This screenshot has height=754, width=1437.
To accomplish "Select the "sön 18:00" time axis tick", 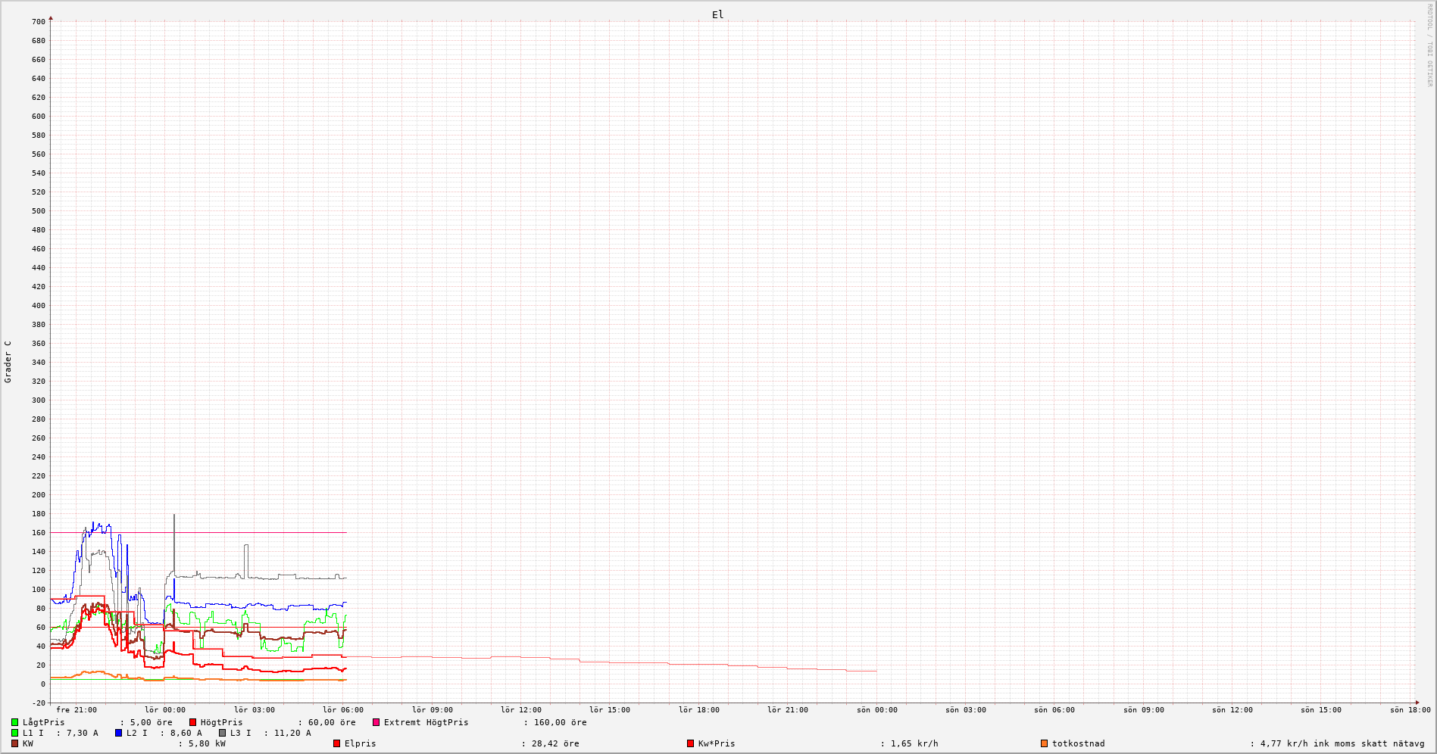I will point(1410,710).
